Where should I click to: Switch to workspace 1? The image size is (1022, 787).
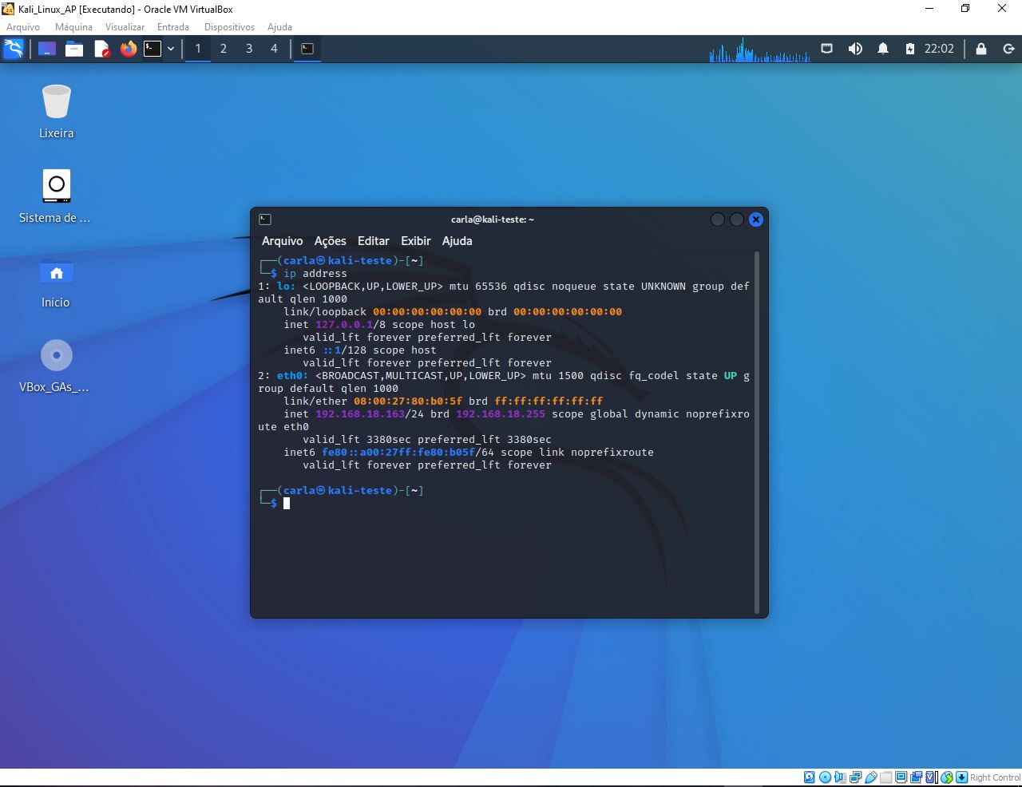pyautogui.click(x=198, y=49)
